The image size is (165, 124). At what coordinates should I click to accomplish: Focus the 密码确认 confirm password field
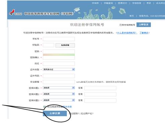point(59,57)
